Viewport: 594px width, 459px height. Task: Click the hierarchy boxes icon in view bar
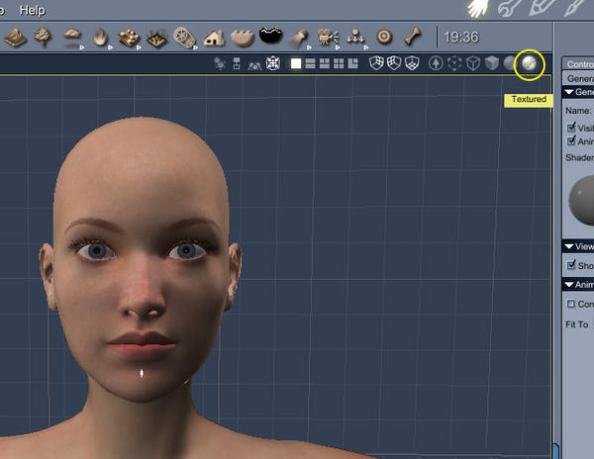click(x=237, y=63)
